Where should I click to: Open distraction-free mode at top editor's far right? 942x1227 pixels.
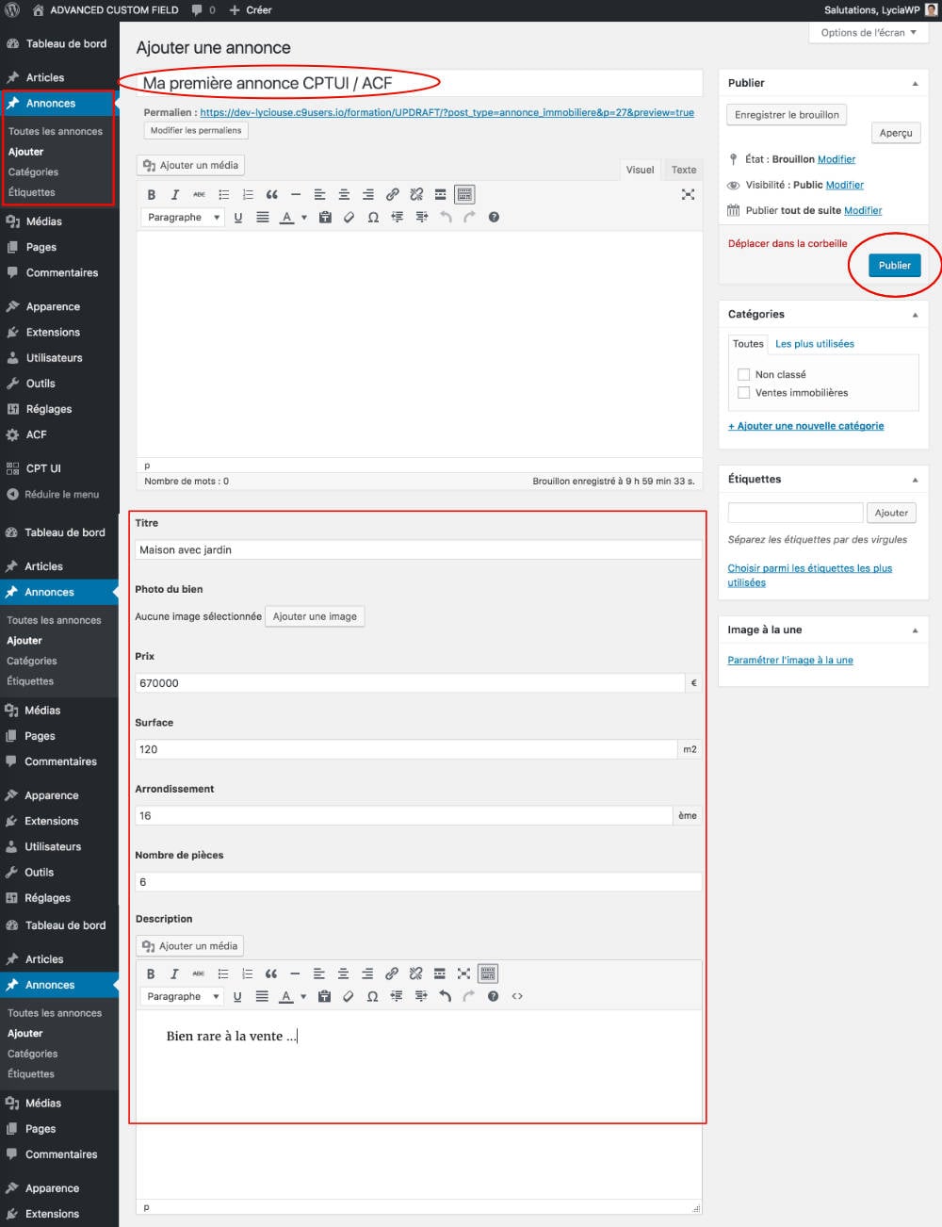click(688, 194)
